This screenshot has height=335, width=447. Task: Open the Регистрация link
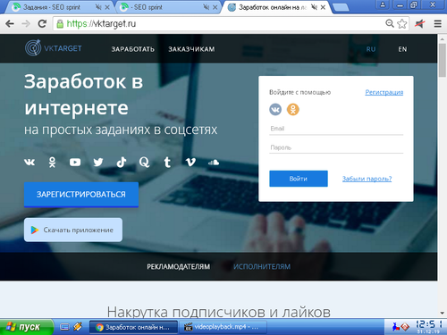(384, 92)
